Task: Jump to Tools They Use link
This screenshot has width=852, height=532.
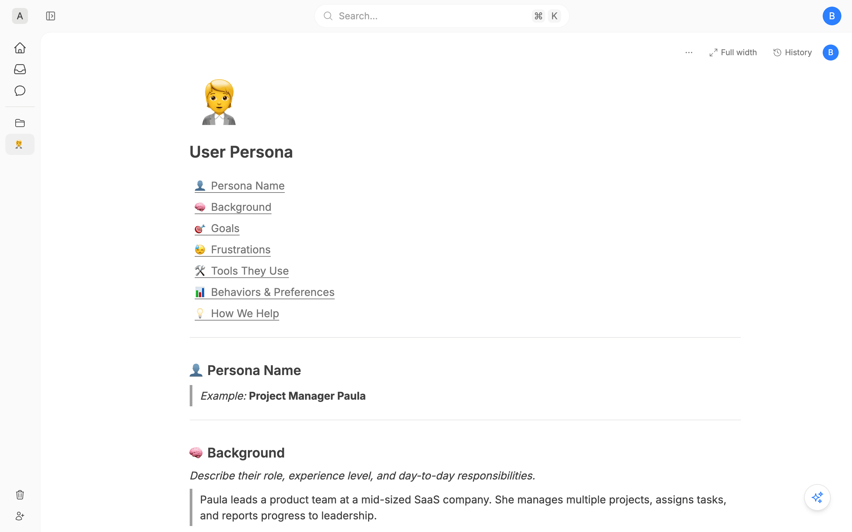Action: tap(242, 271)
